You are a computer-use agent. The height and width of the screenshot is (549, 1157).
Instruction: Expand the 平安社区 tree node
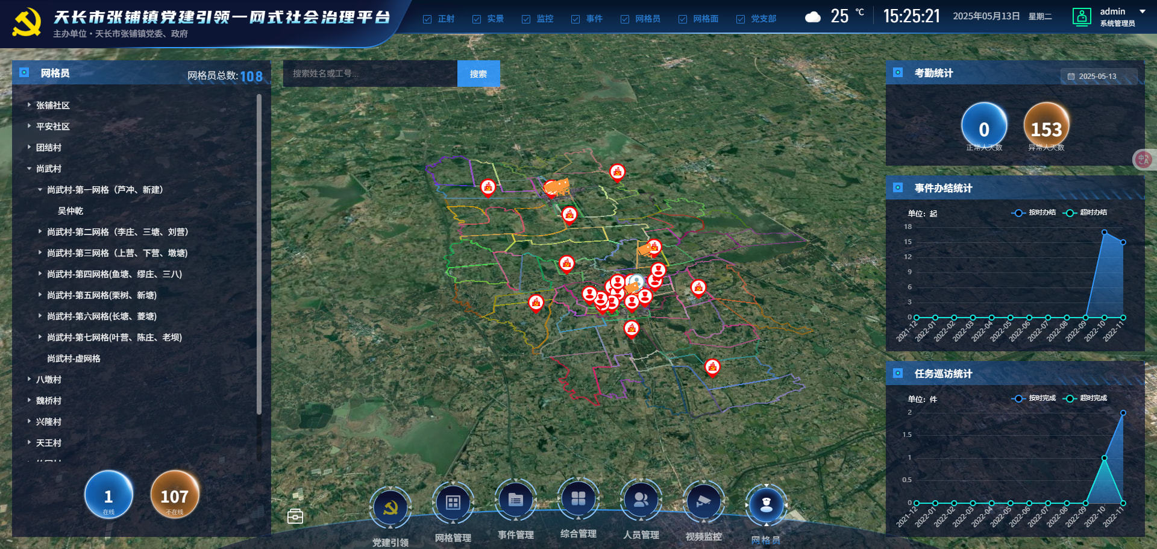(x=29, y=126)
